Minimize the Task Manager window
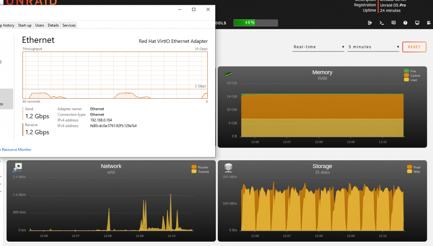Viewport: 433px width, 246px height. (x=180, y=10)
